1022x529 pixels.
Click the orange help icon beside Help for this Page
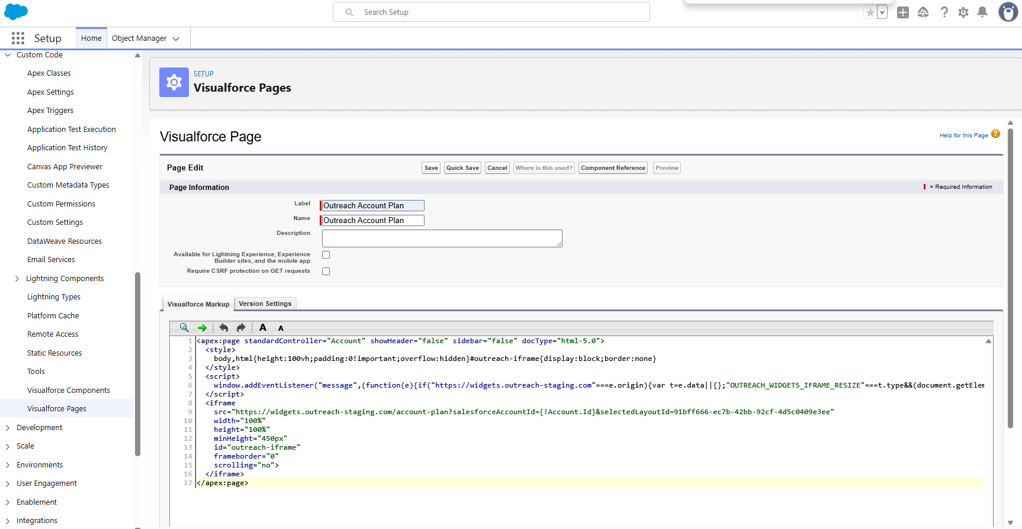point(995,134)
